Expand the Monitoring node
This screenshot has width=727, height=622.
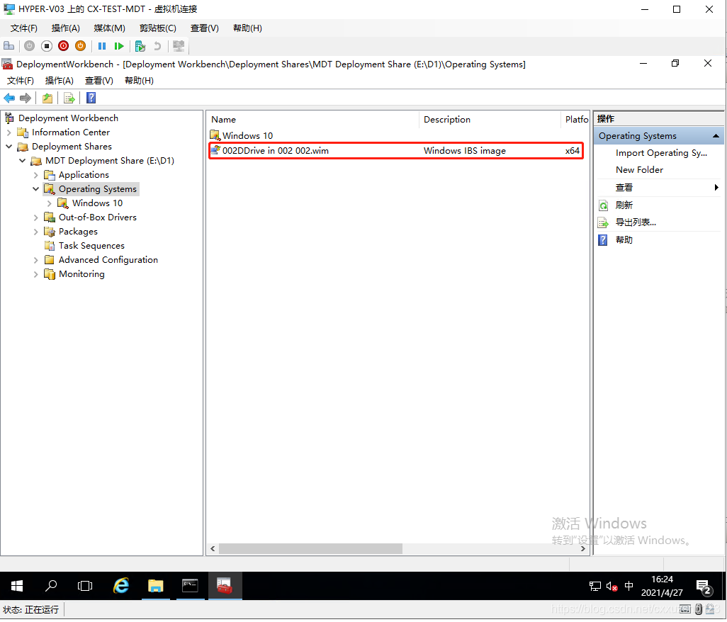click(35, 274)
